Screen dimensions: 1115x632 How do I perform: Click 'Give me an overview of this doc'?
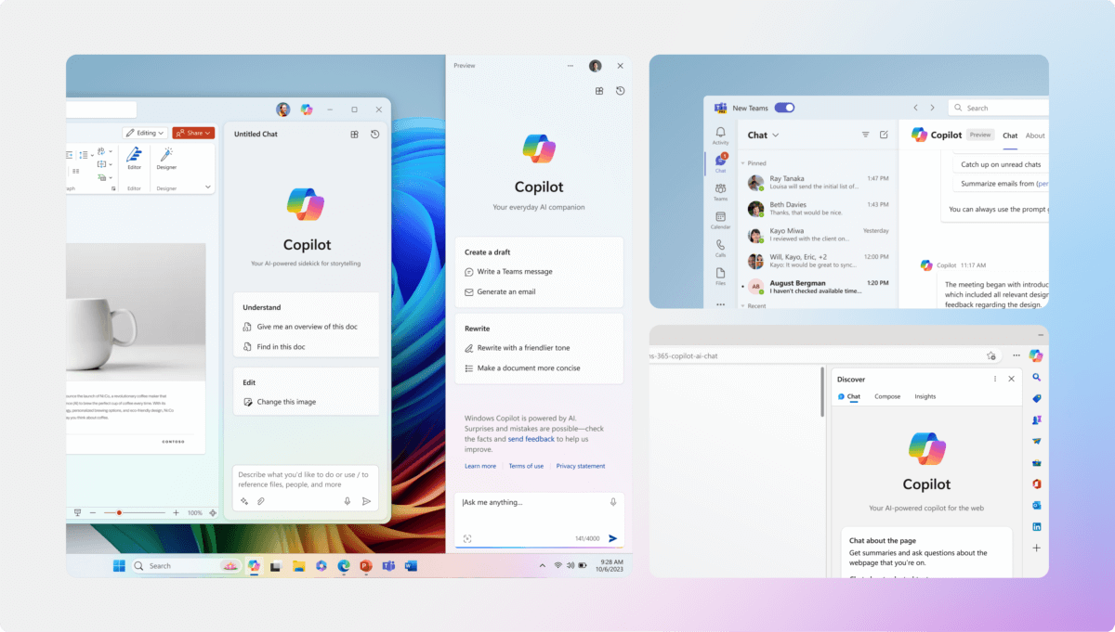coord(307,327)
